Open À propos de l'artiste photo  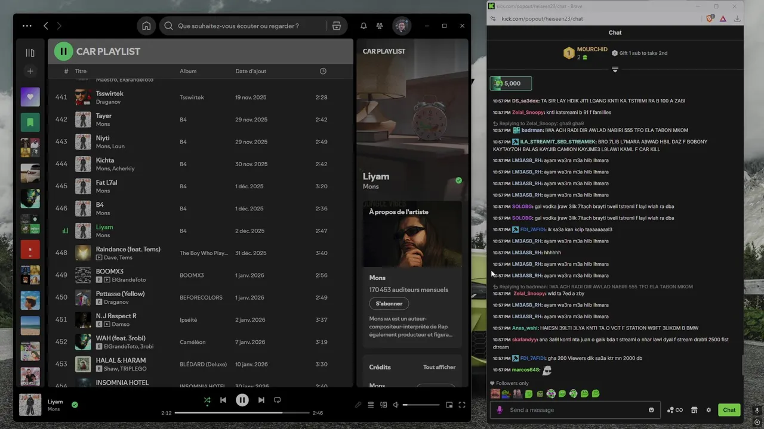click(412, 234)
